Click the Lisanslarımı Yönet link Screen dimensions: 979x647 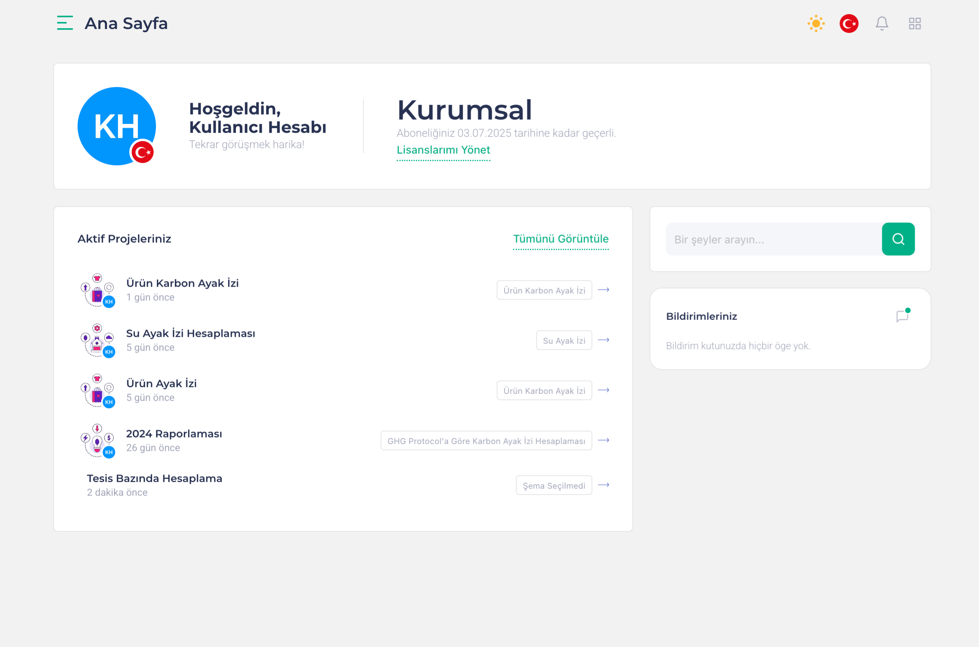pos(443,150)
